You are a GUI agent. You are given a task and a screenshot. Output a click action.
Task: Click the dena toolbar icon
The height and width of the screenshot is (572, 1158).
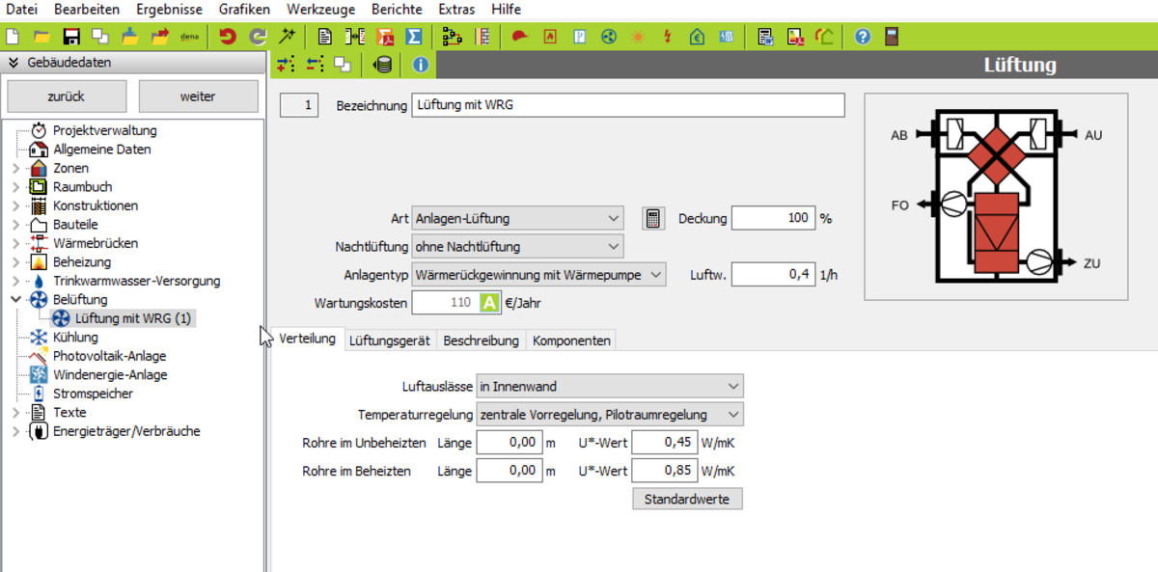click(189, 37)
